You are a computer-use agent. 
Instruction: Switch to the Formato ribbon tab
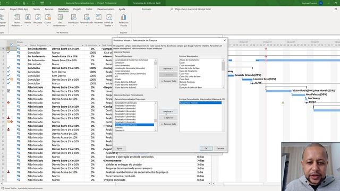click(147, 9)
